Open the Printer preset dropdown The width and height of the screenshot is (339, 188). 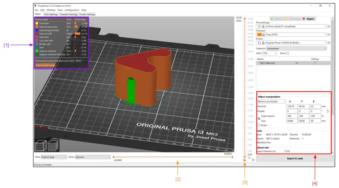[292, 43]
